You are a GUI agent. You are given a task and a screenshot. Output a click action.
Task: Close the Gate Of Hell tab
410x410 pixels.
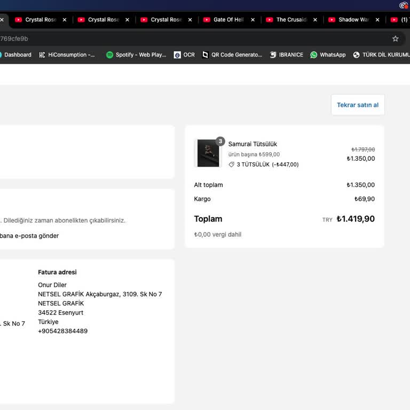pos(252,20)
